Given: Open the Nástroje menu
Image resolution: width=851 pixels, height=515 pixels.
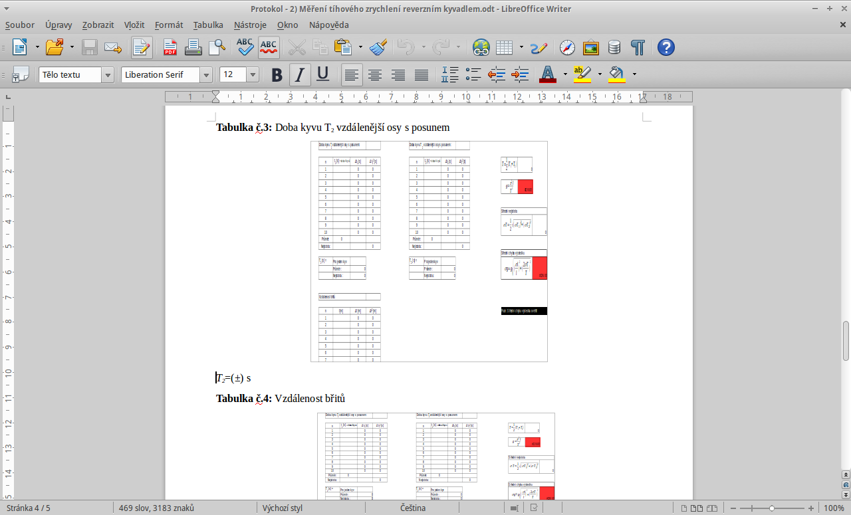Looking at the screenshot, I should point(250,25).
